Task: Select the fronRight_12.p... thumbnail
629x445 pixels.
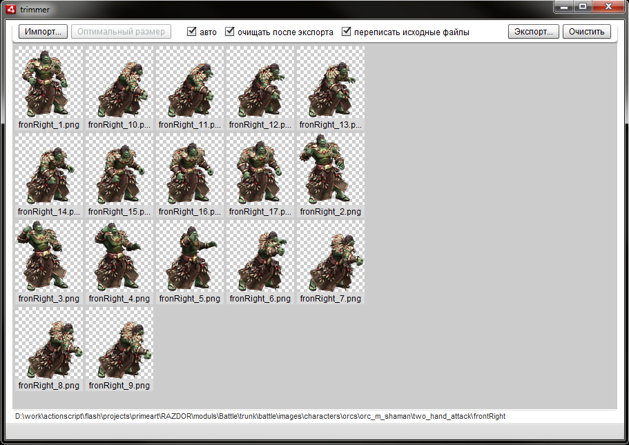Action: pyautogui.click(x=260, y=88)
